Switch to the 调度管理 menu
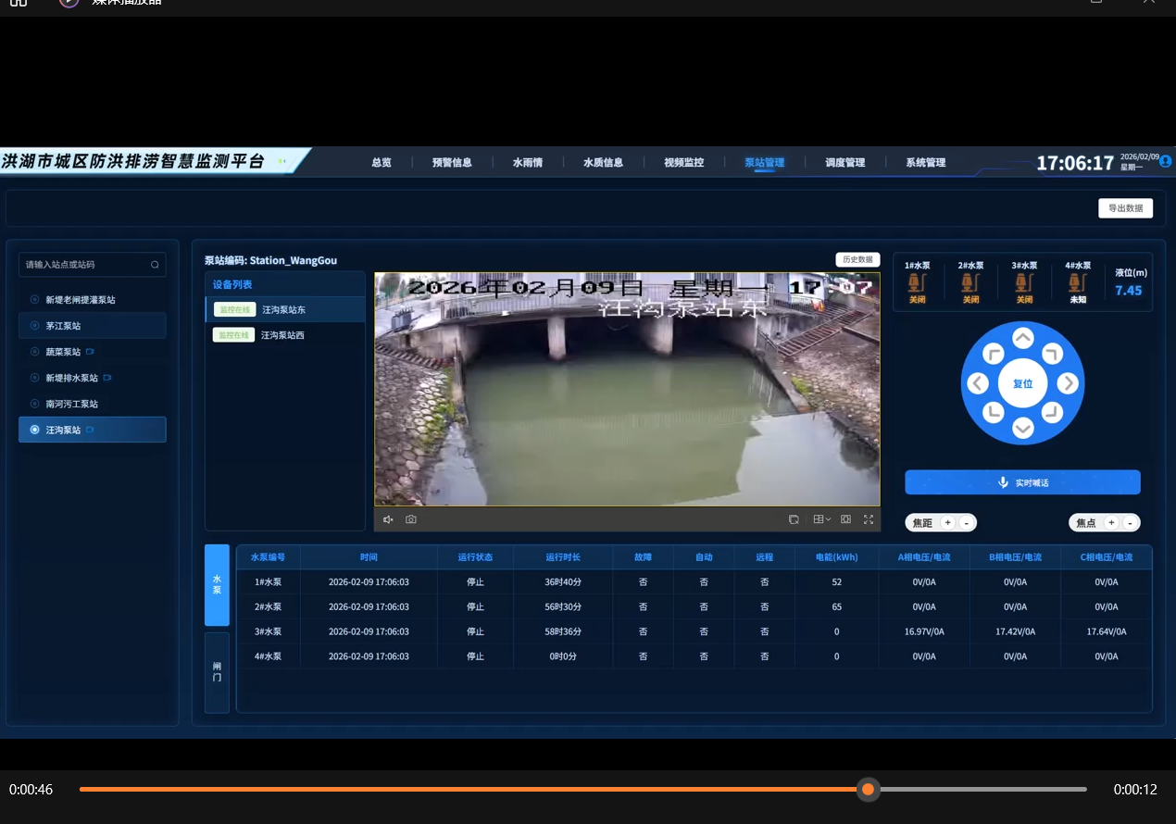 [x=845, y=163]
